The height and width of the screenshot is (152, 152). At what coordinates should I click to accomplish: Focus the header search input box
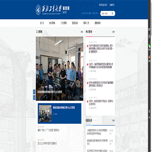point(106,14)
